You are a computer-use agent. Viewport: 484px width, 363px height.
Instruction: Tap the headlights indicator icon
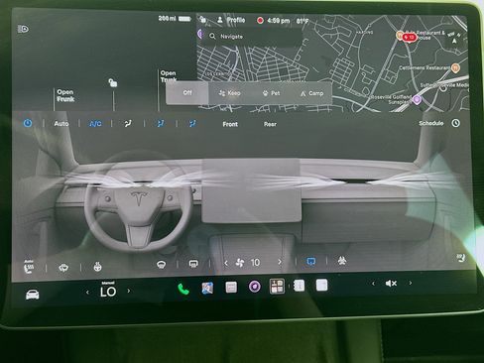23,29
